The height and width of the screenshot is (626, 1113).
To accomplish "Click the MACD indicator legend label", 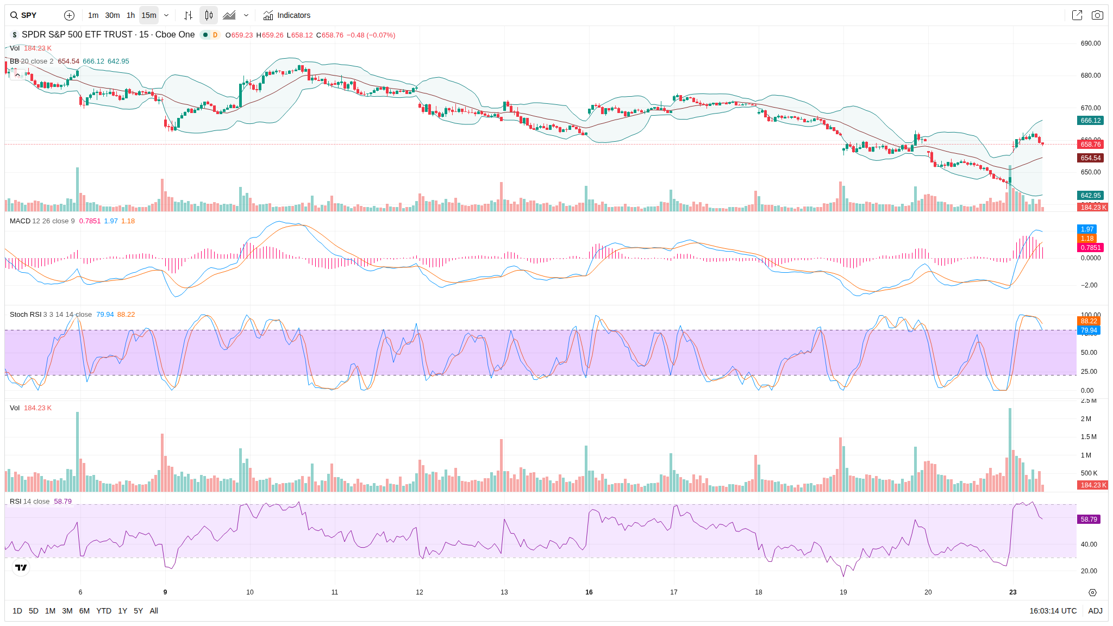I will [20, 221].
